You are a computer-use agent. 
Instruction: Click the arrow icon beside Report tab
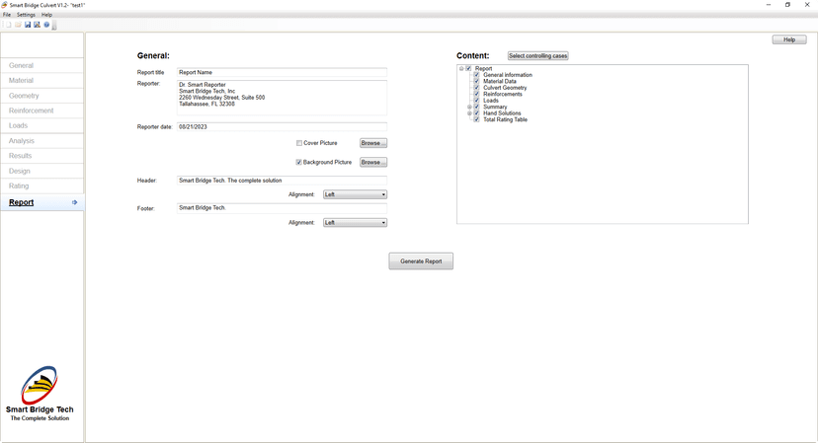point(74,202)
